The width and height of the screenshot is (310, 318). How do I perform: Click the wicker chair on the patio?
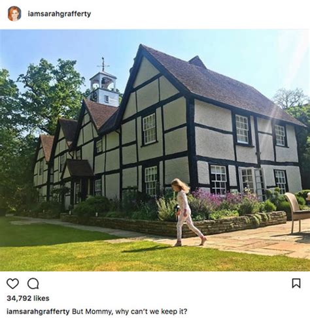(x=296, y=212)
